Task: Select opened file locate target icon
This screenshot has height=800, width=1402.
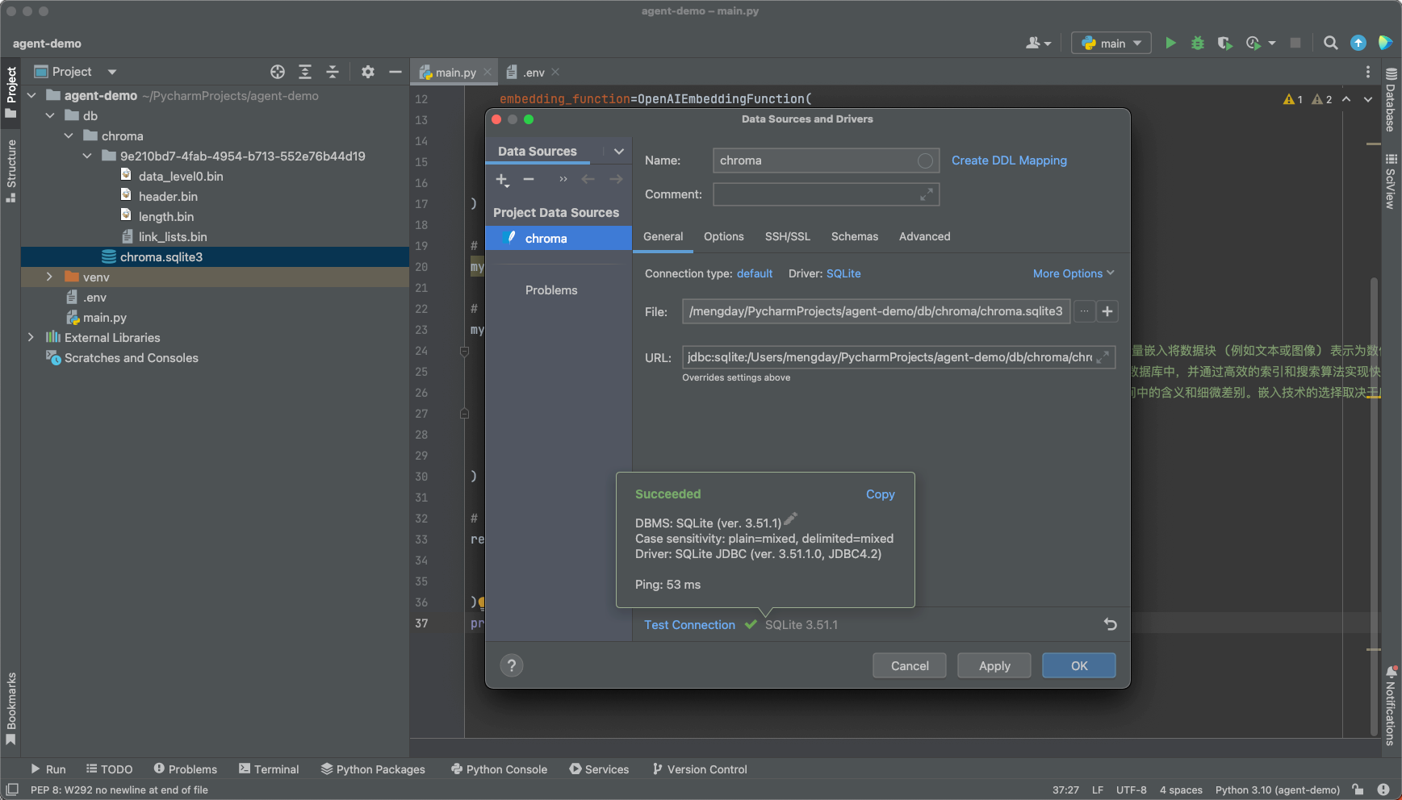Action: pos(278,72)
